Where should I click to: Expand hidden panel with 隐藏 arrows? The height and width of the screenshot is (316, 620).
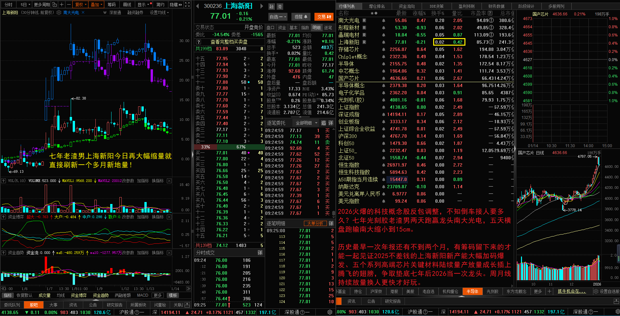click(x=176, y=5)
